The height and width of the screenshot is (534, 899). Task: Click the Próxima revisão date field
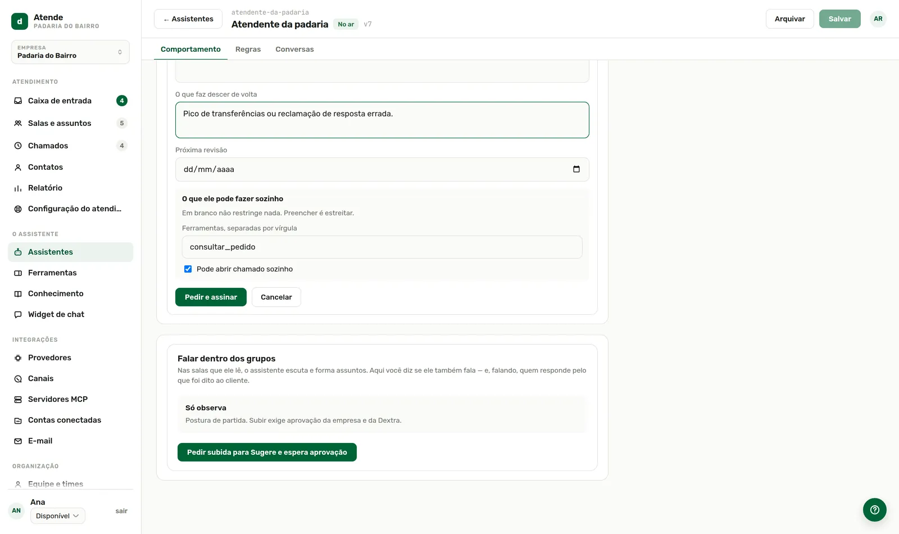[x=382, y=169]
